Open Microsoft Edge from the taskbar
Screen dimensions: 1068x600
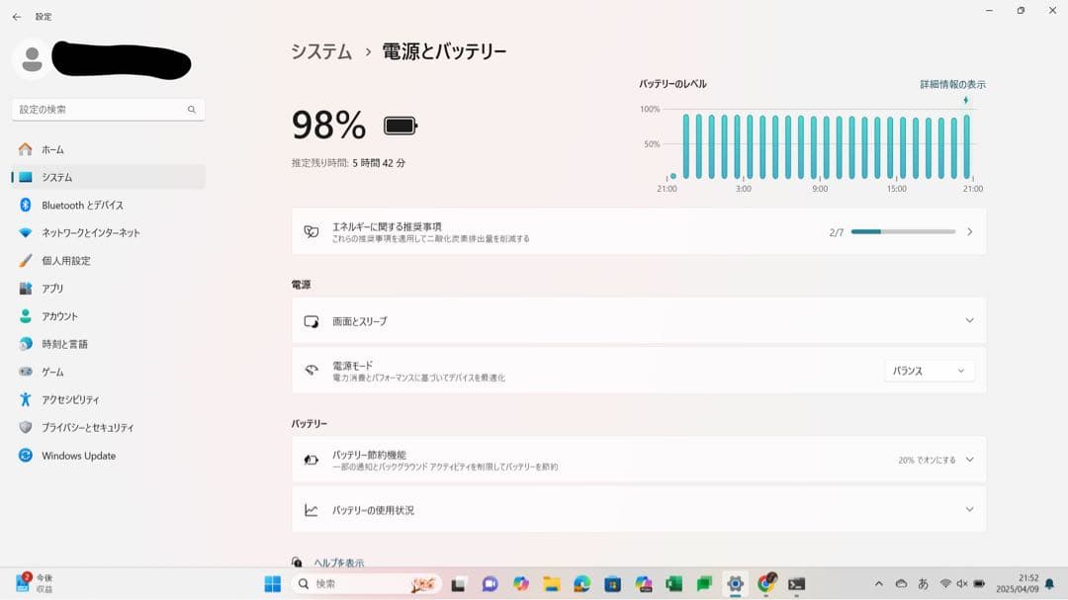[x=582, y=584]
